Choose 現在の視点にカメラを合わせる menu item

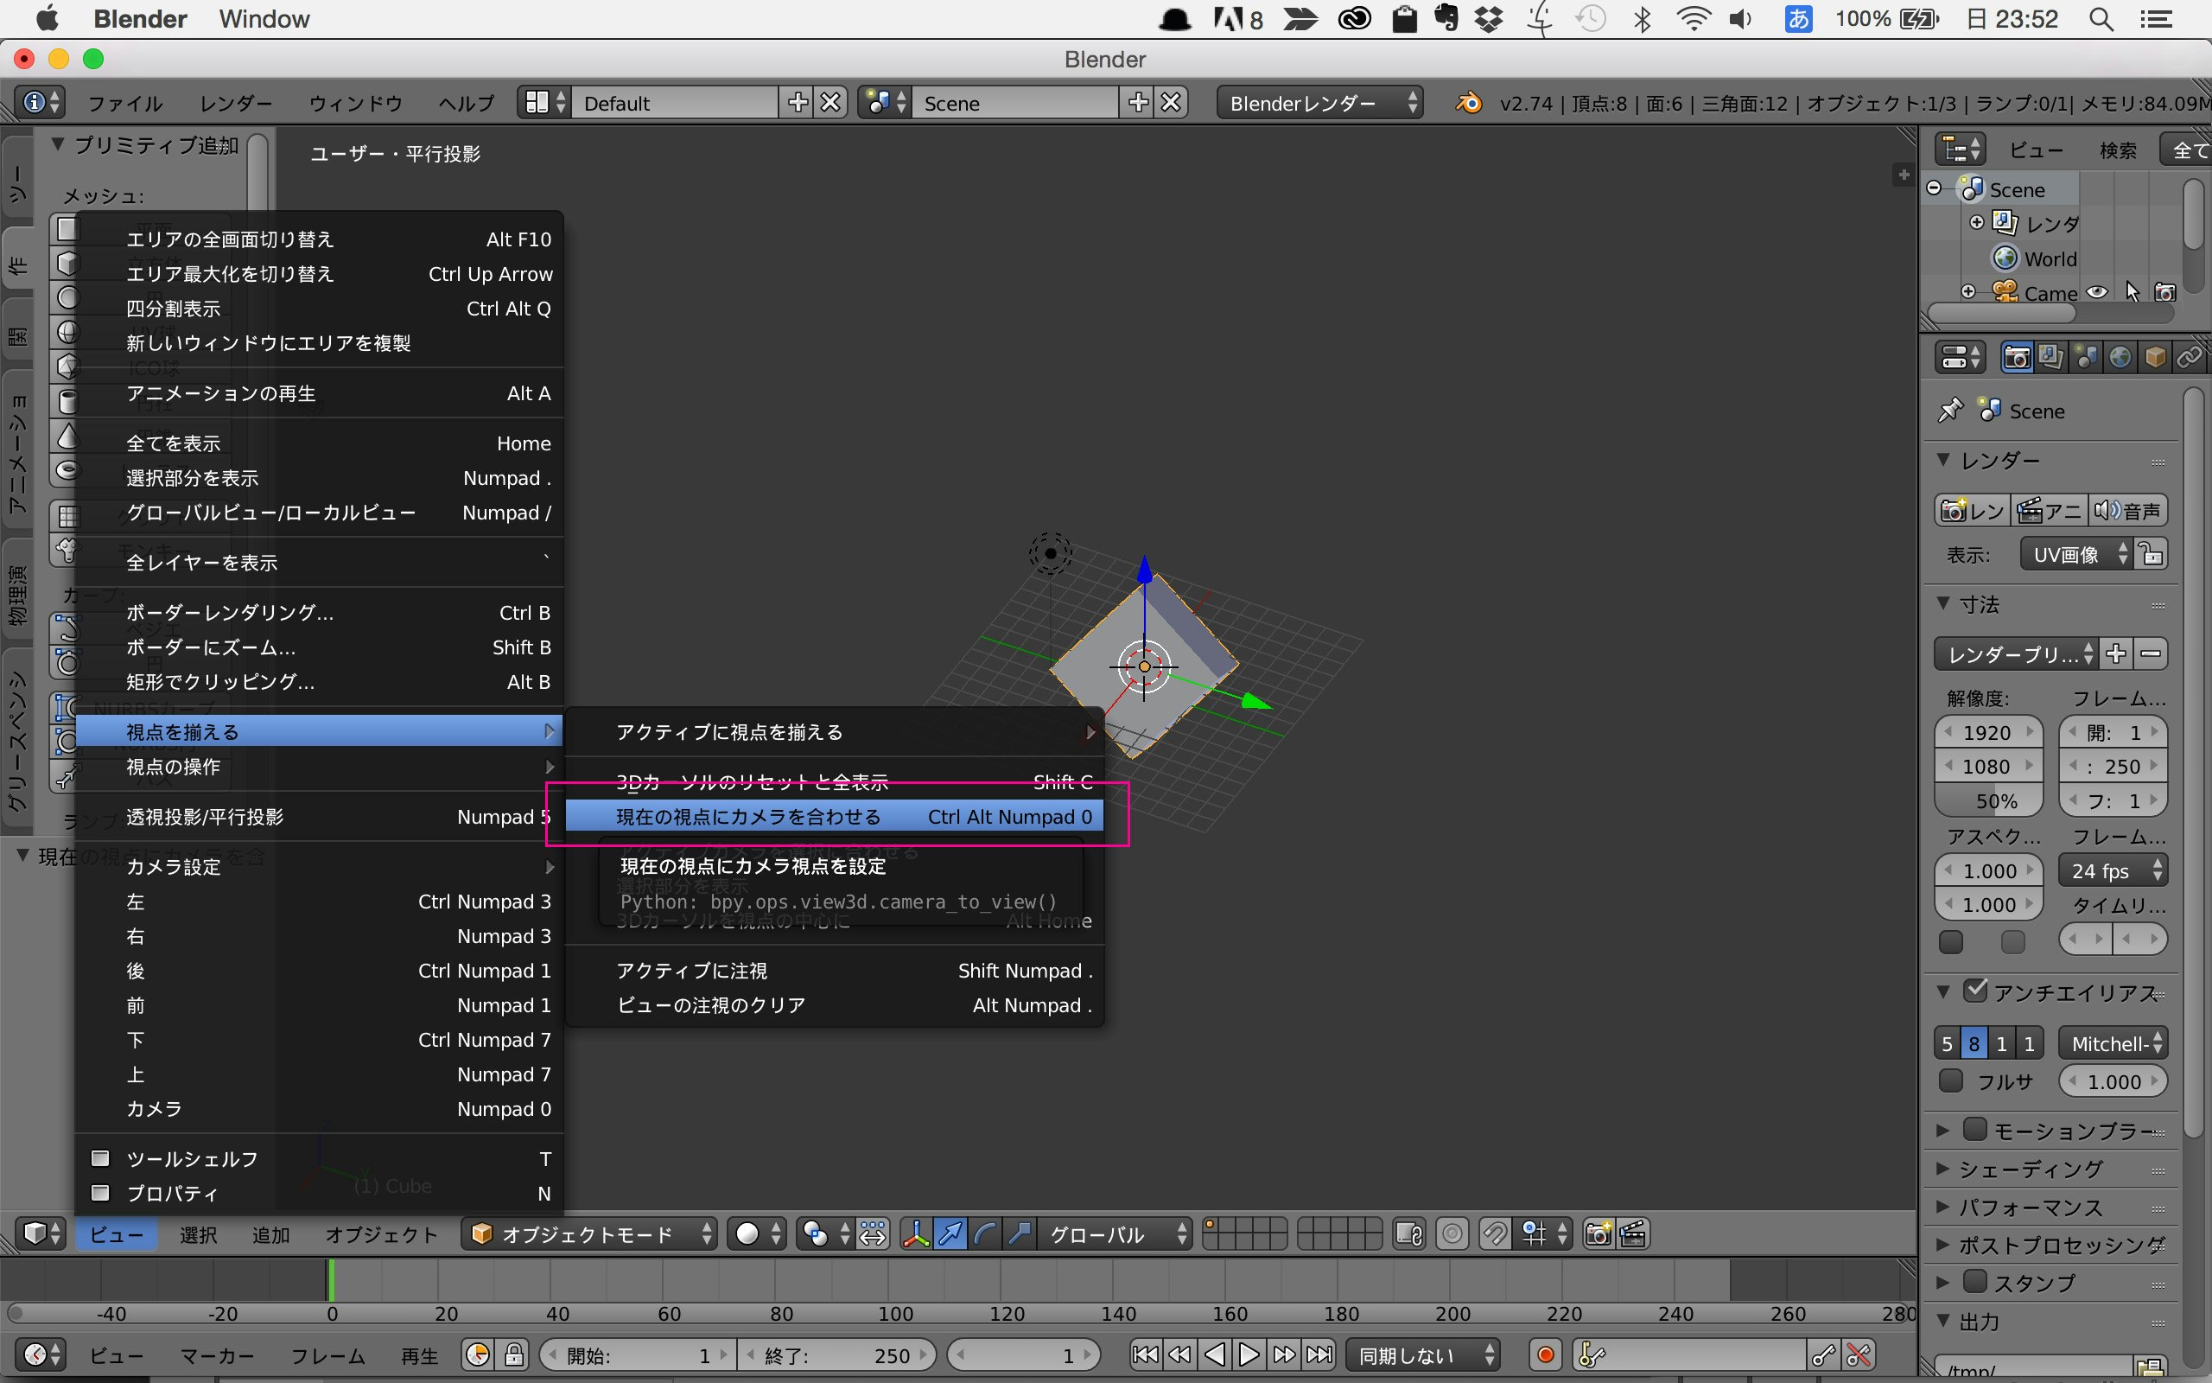[x=834, y=816]
